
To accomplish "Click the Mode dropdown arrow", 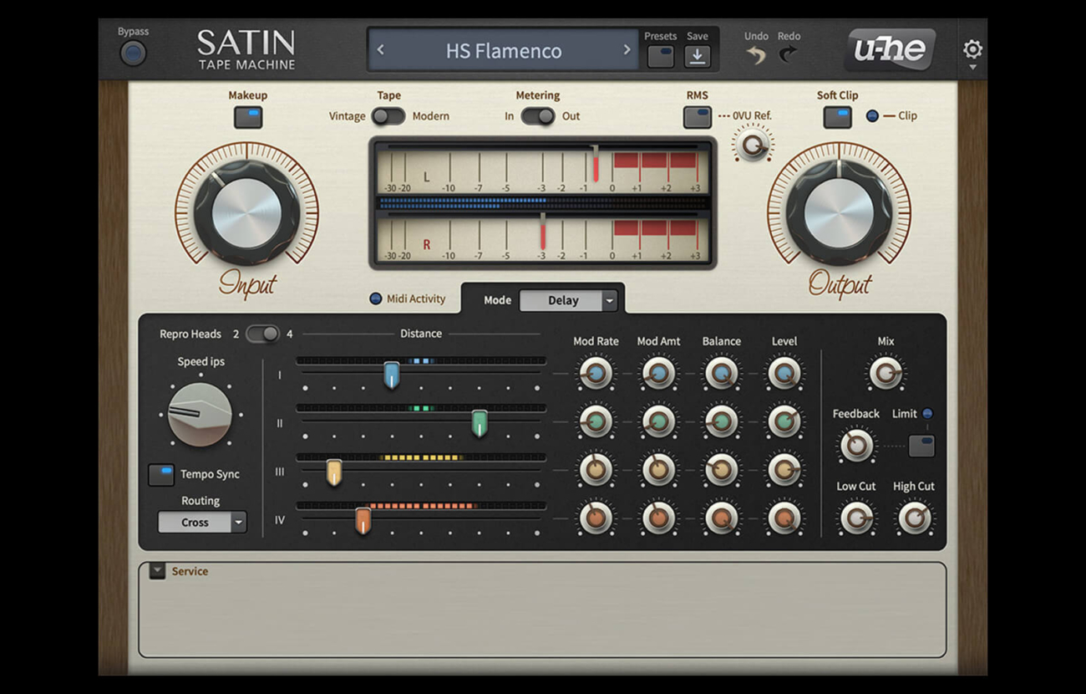I will [609, 301].
